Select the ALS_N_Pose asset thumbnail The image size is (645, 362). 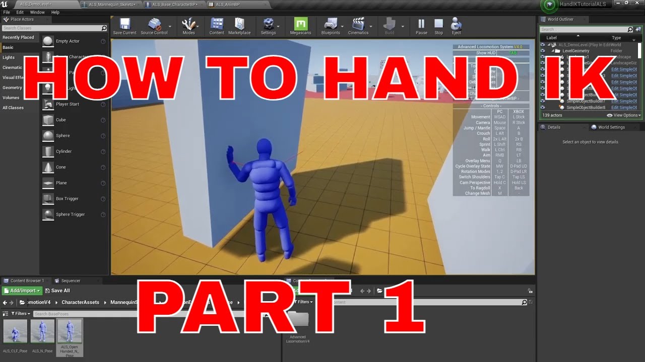coord(42,331)
